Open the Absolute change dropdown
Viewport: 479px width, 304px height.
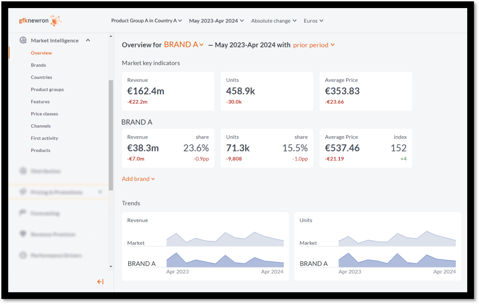(x=274, y=21)
